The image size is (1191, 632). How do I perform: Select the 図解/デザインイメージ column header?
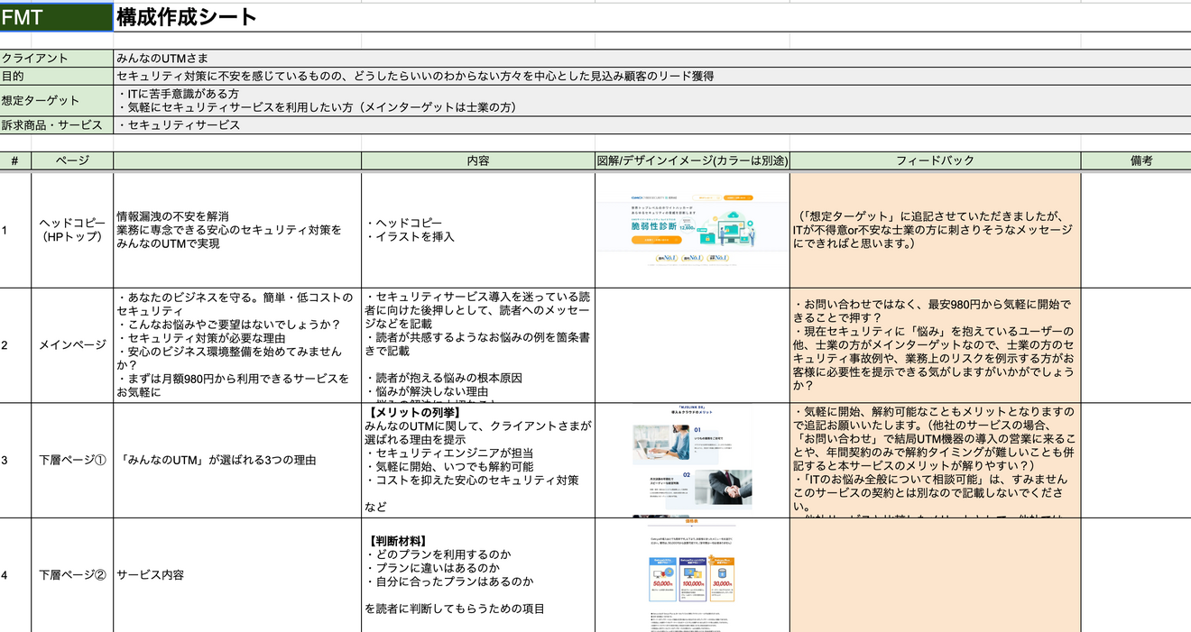[x=692, y=160]
